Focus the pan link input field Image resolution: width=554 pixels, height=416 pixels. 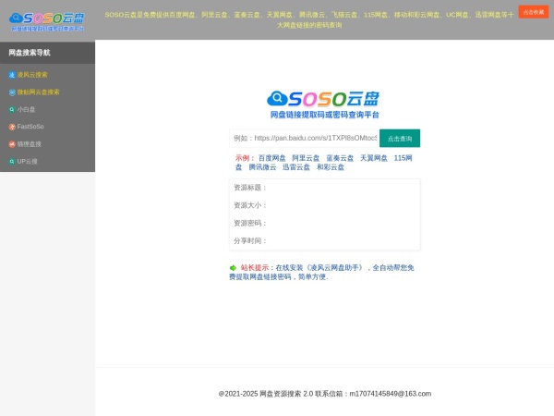pyautogui.click(x=305, y=138)
